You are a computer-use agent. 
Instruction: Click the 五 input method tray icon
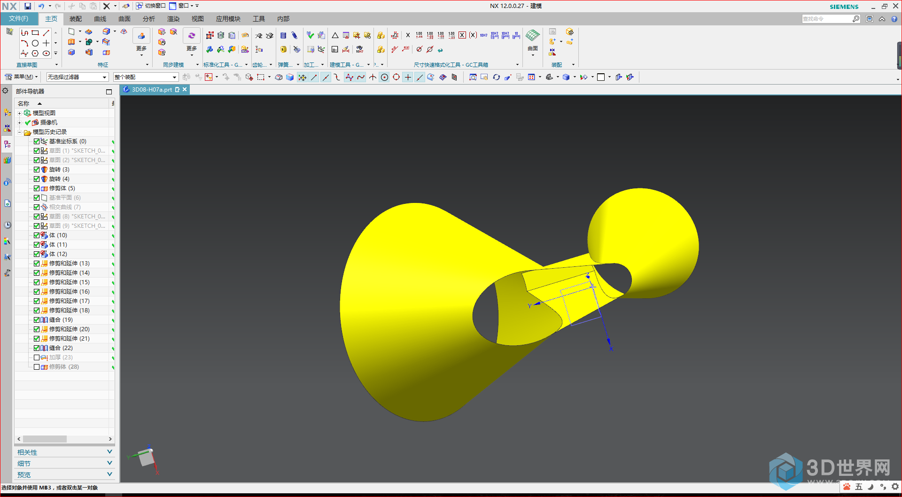(x=859, y=487)
